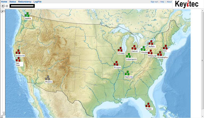
Task: Click the browser back arrow button
Action: coord(3,6)
